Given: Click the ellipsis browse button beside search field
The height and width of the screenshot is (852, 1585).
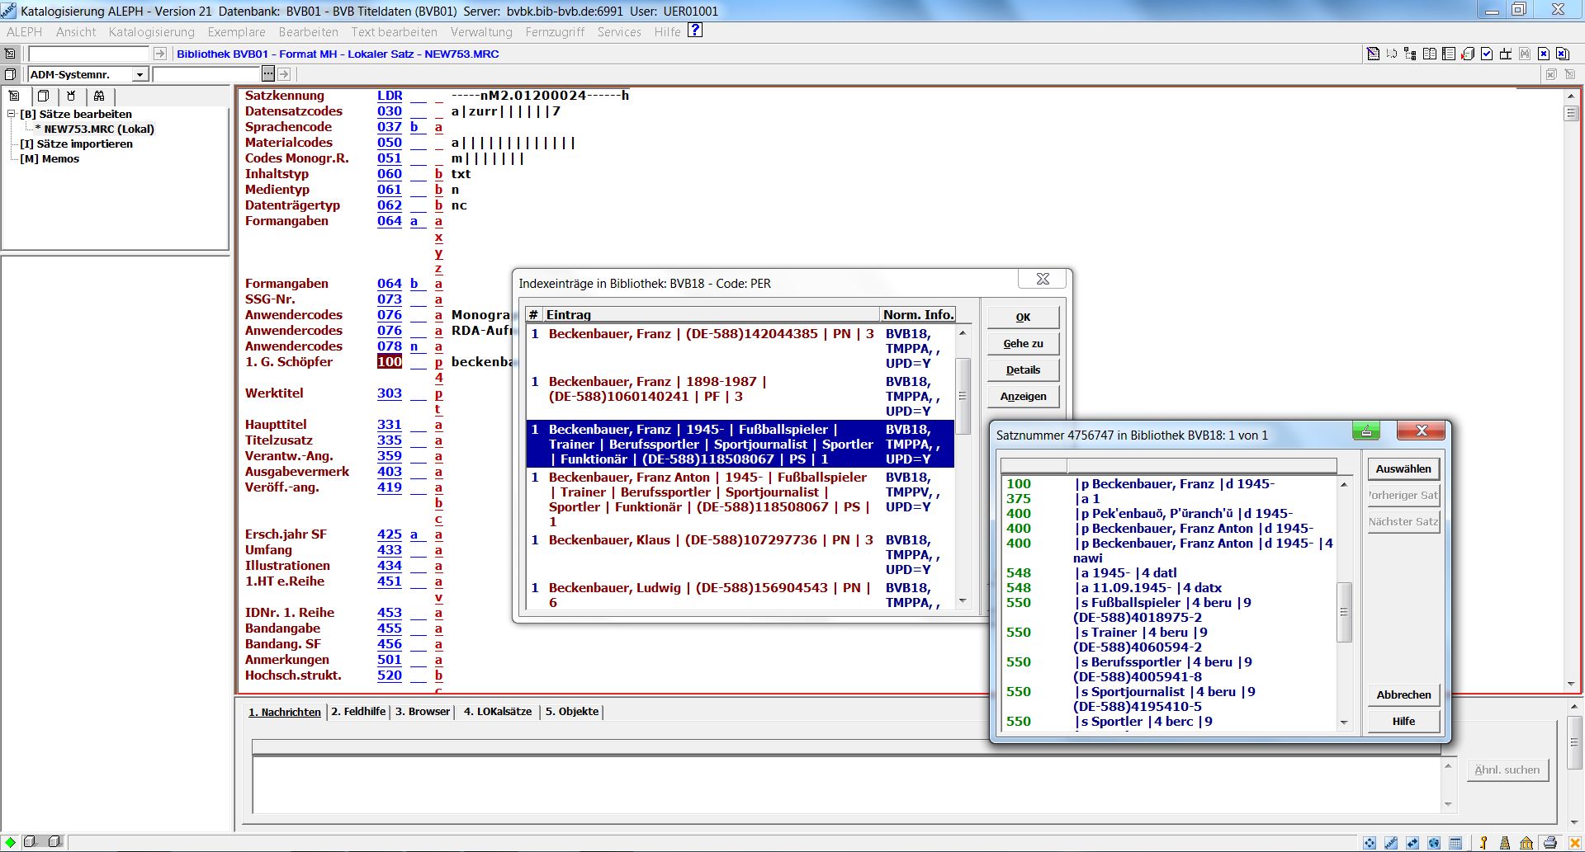Looking at the screenshot, I should 268,74.
